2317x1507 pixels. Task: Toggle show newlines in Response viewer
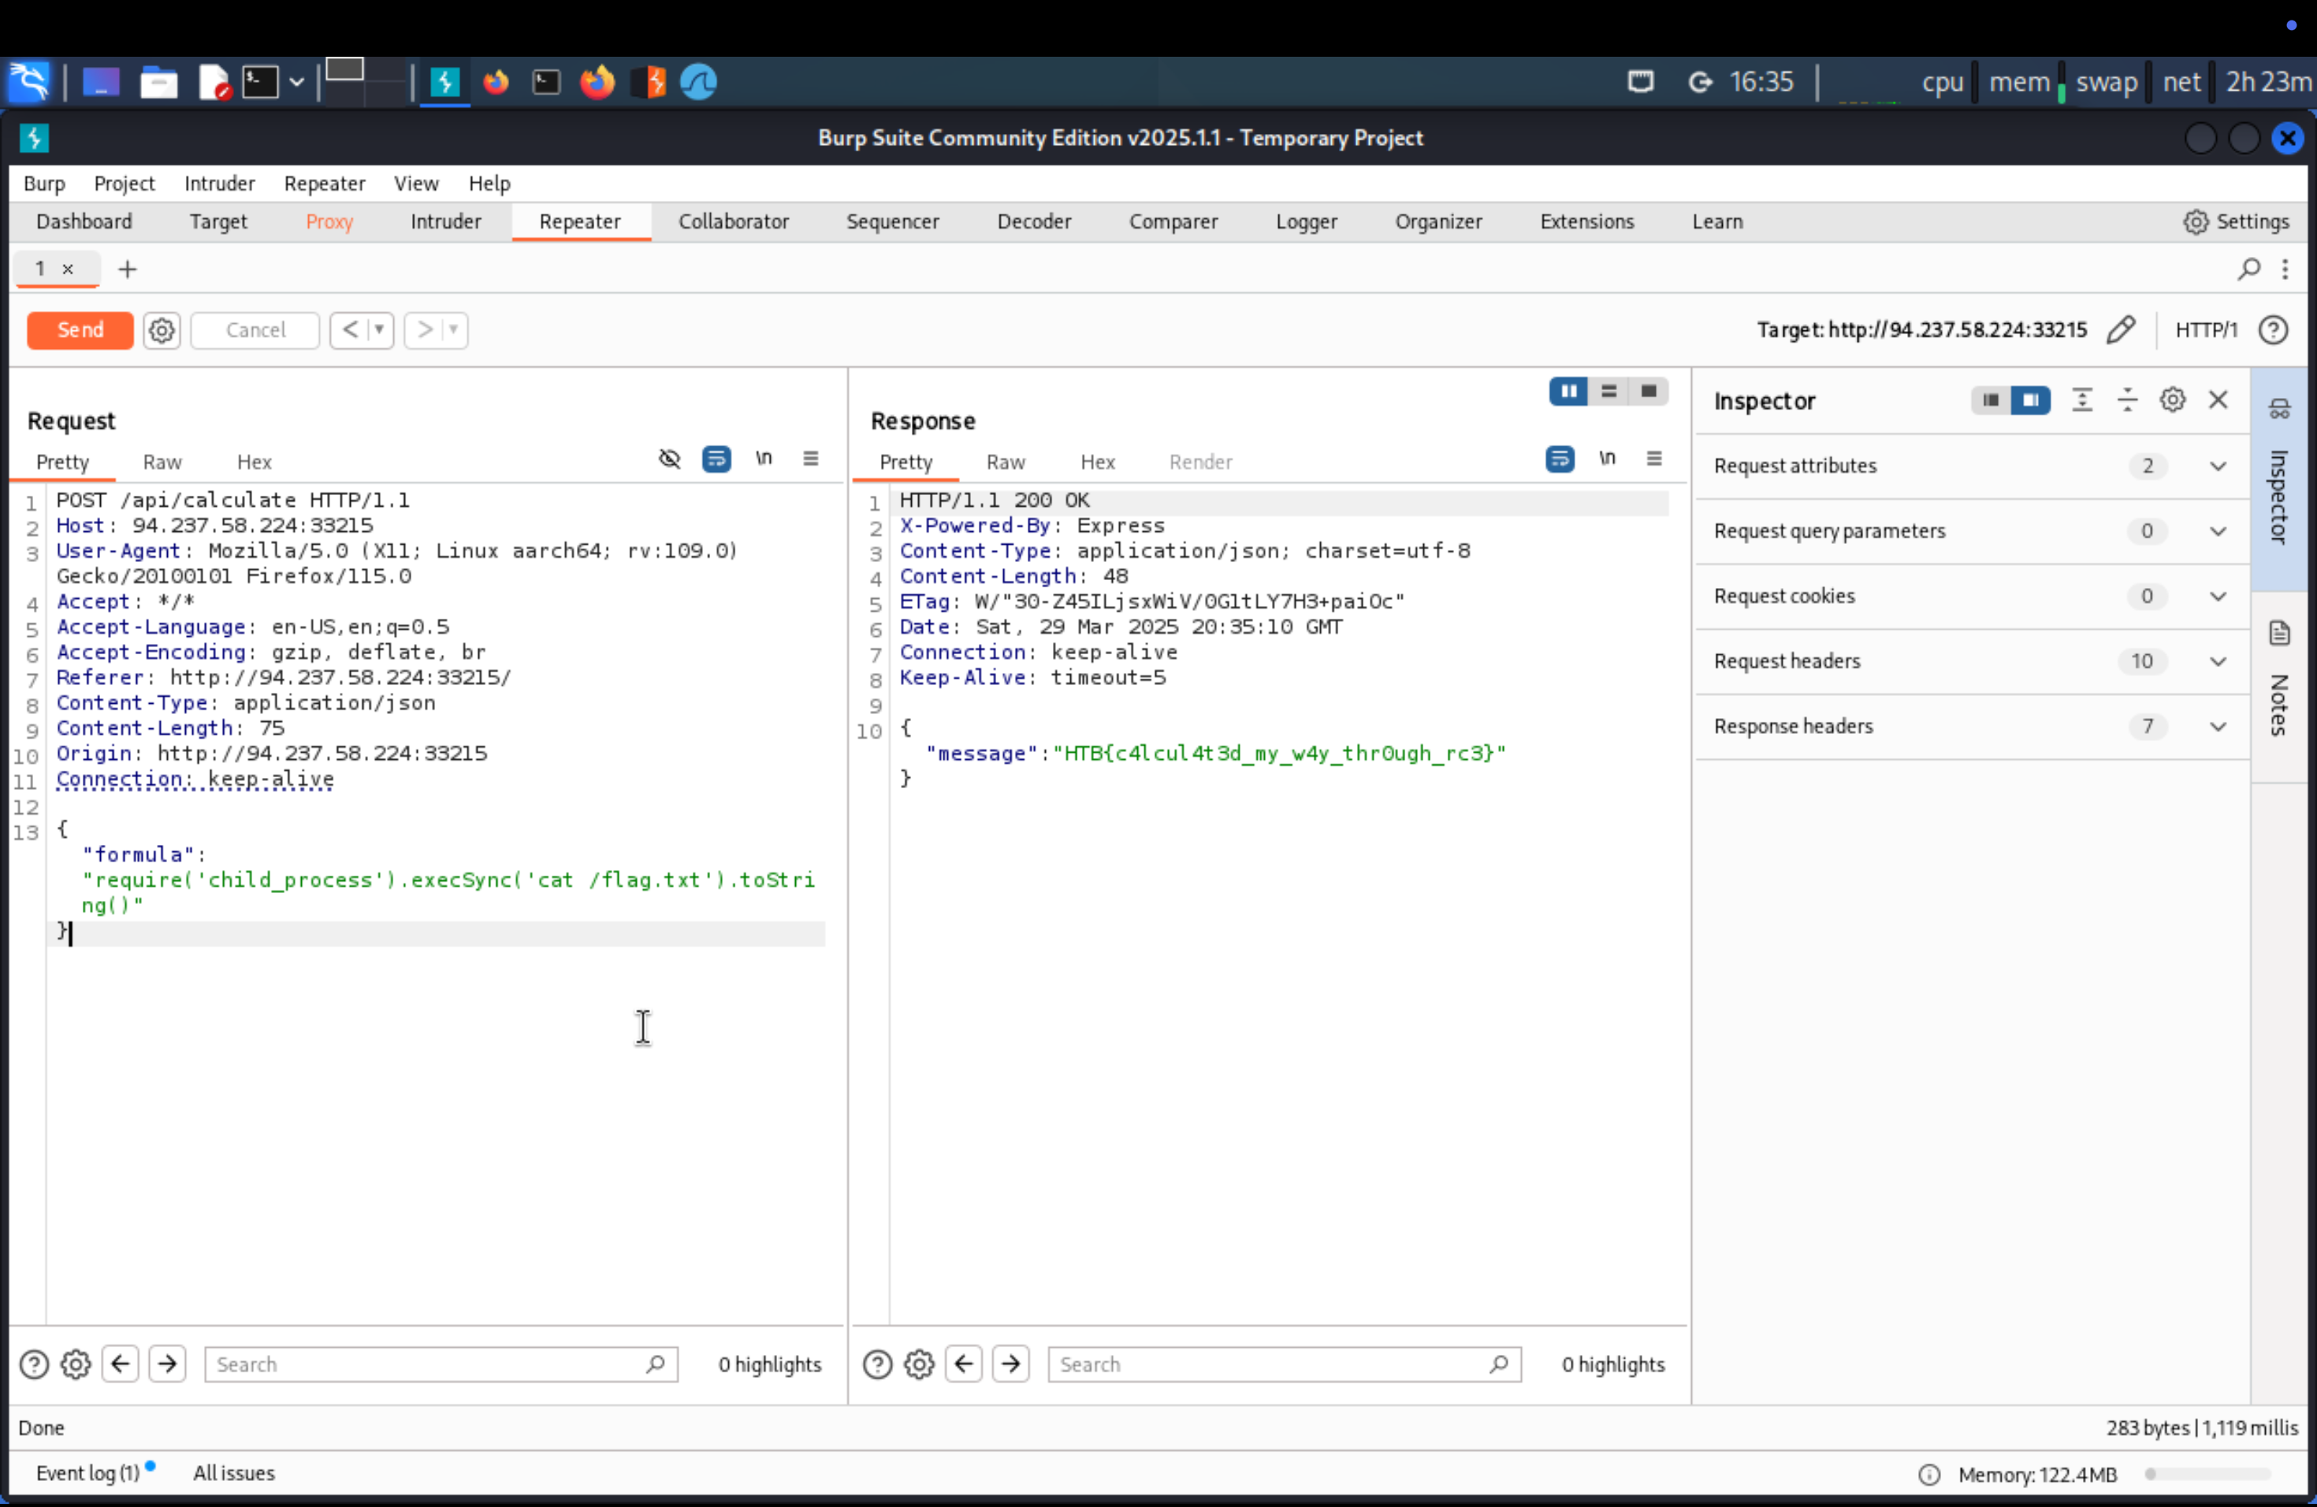click(1606, 459)
